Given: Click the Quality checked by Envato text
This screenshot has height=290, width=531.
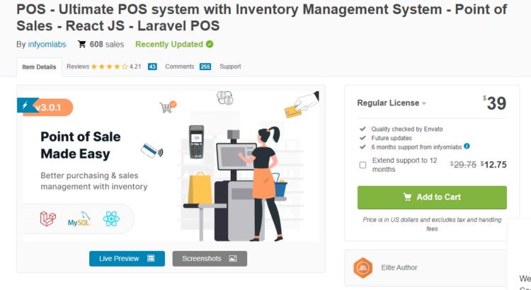Looking at the screenshot, I should point(406,129).
